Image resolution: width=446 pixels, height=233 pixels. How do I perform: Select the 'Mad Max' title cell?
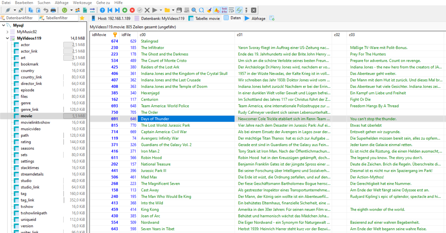click(186, 177)
